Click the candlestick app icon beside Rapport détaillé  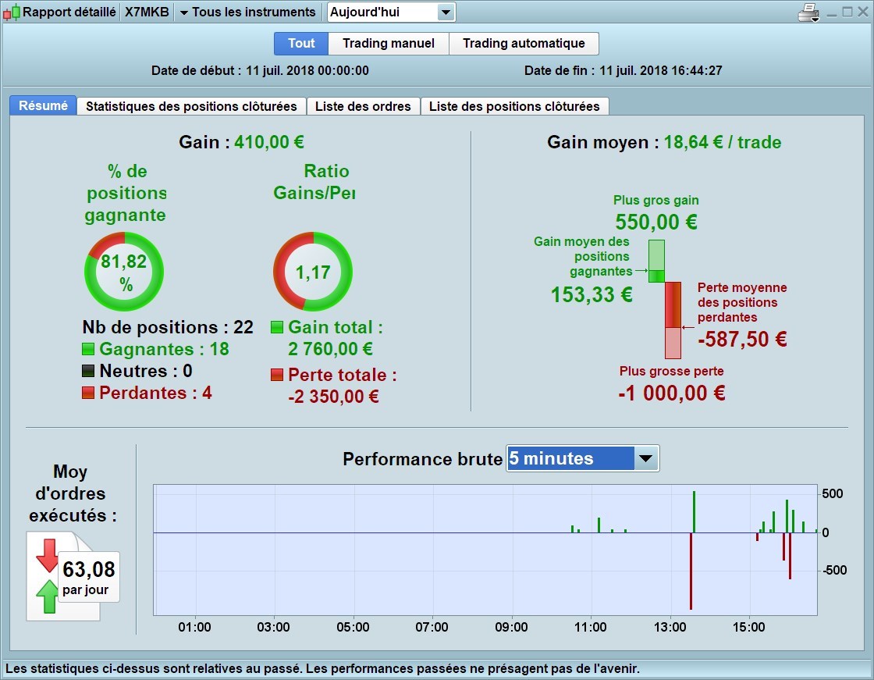[x=11, y=12]
